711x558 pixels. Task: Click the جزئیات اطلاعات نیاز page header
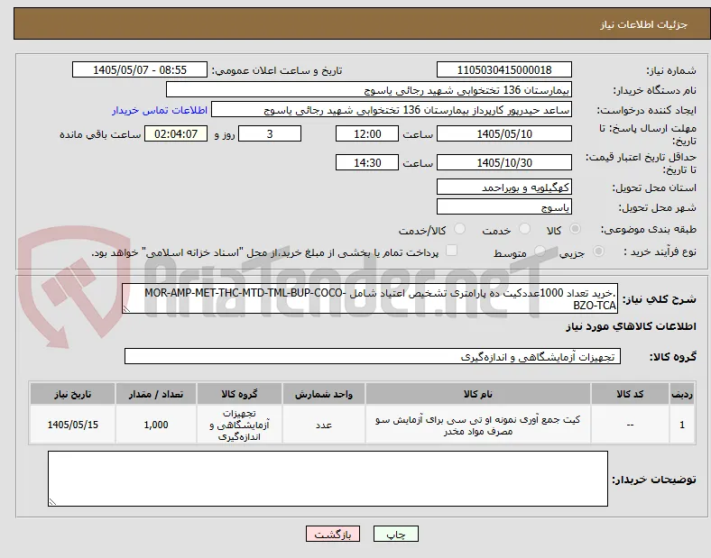[644, 24]
